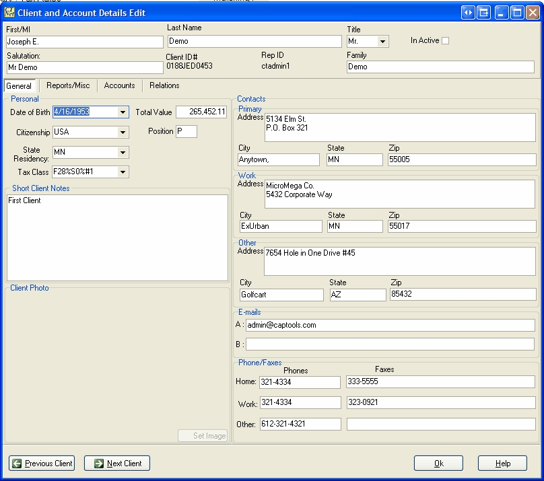Expand the State Residency dropdown
Viewport: 544px width, 481px height.
[x=123, y=153]
